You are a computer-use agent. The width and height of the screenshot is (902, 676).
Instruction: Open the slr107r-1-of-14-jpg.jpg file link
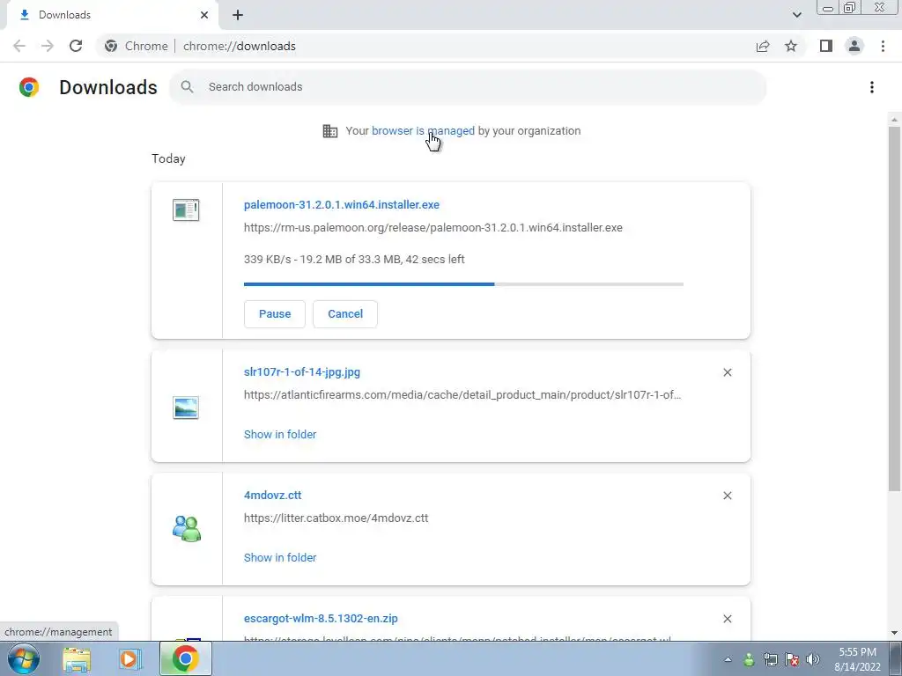click(x=302, y=372)
